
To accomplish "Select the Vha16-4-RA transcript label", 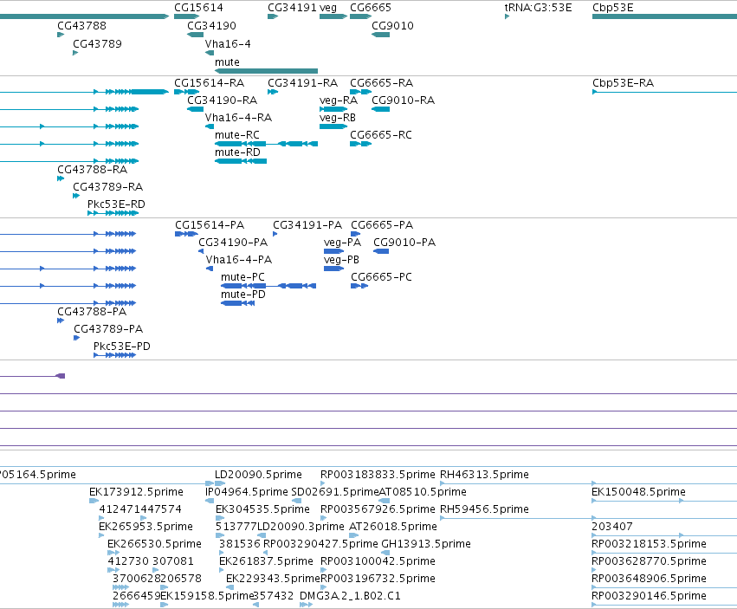I will (238, 118).
